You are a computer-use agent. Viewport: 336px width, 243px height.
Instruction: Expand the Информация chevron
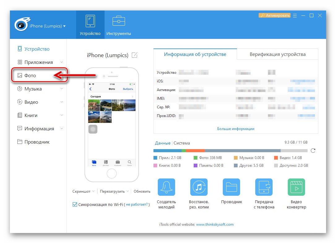pos(62,128)
